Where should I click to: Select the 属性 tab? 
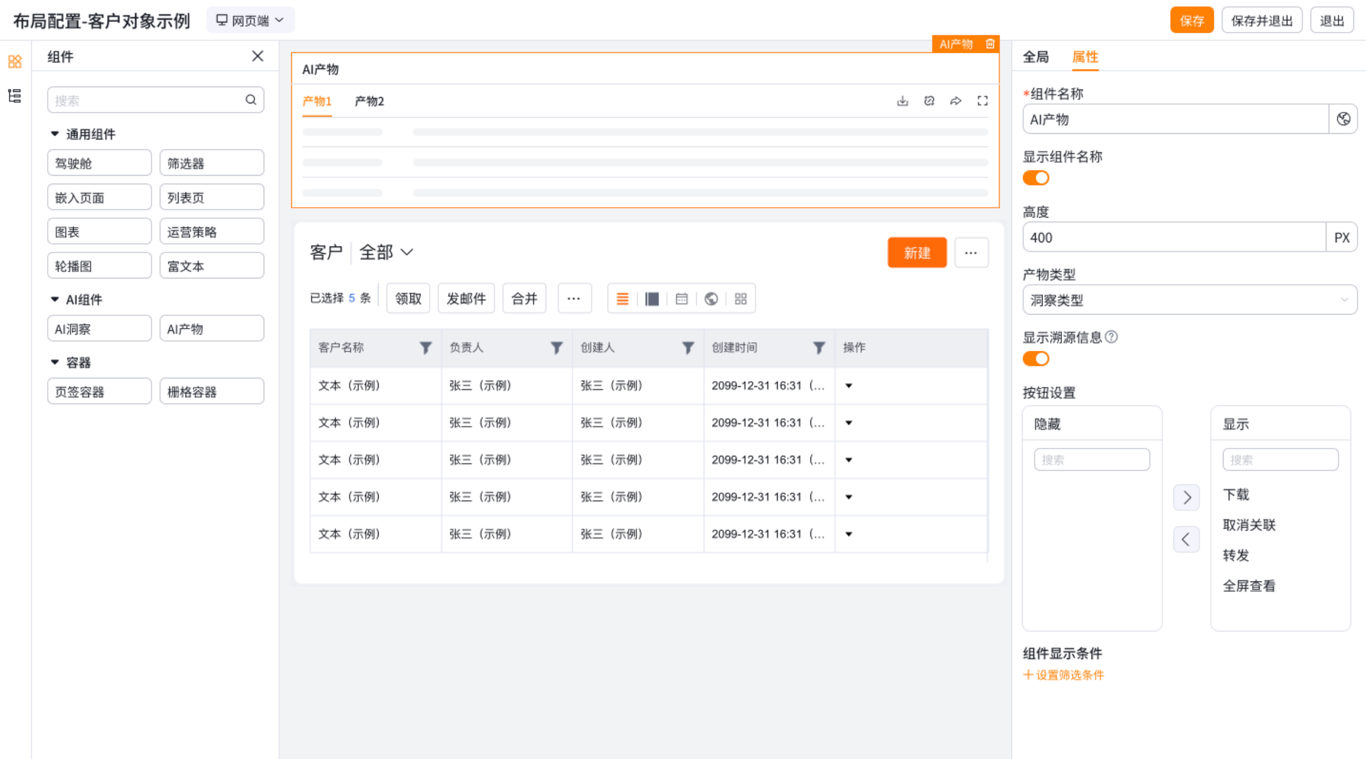(1085, 57)
